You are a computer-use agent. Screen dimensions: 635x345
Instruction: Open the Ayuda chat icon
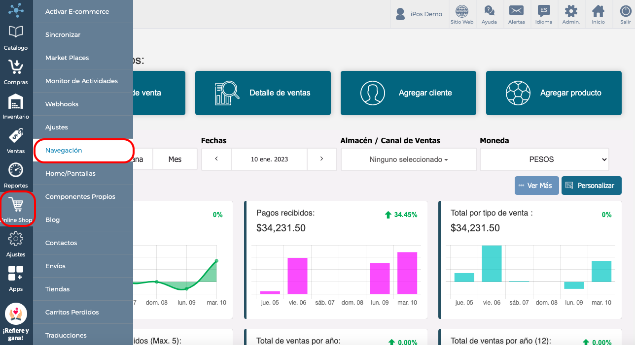click(489, 11)
